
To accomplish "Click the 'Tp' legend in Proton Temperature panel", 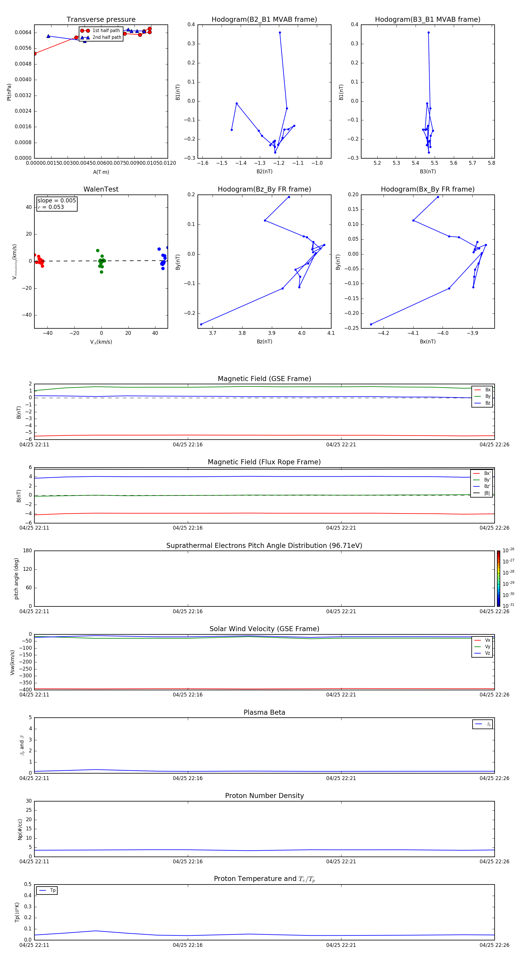I will click(x=47, y=890).
